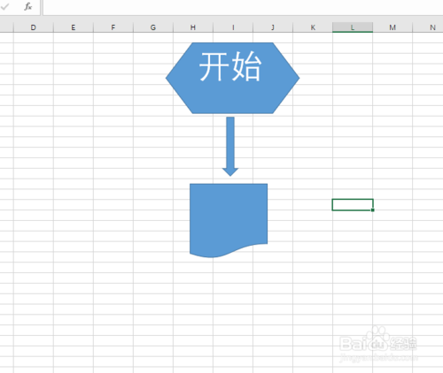Screen dimensions: 443x373
Task: Select the hexagon shape labeled 开始
Action: click(232, 78)
